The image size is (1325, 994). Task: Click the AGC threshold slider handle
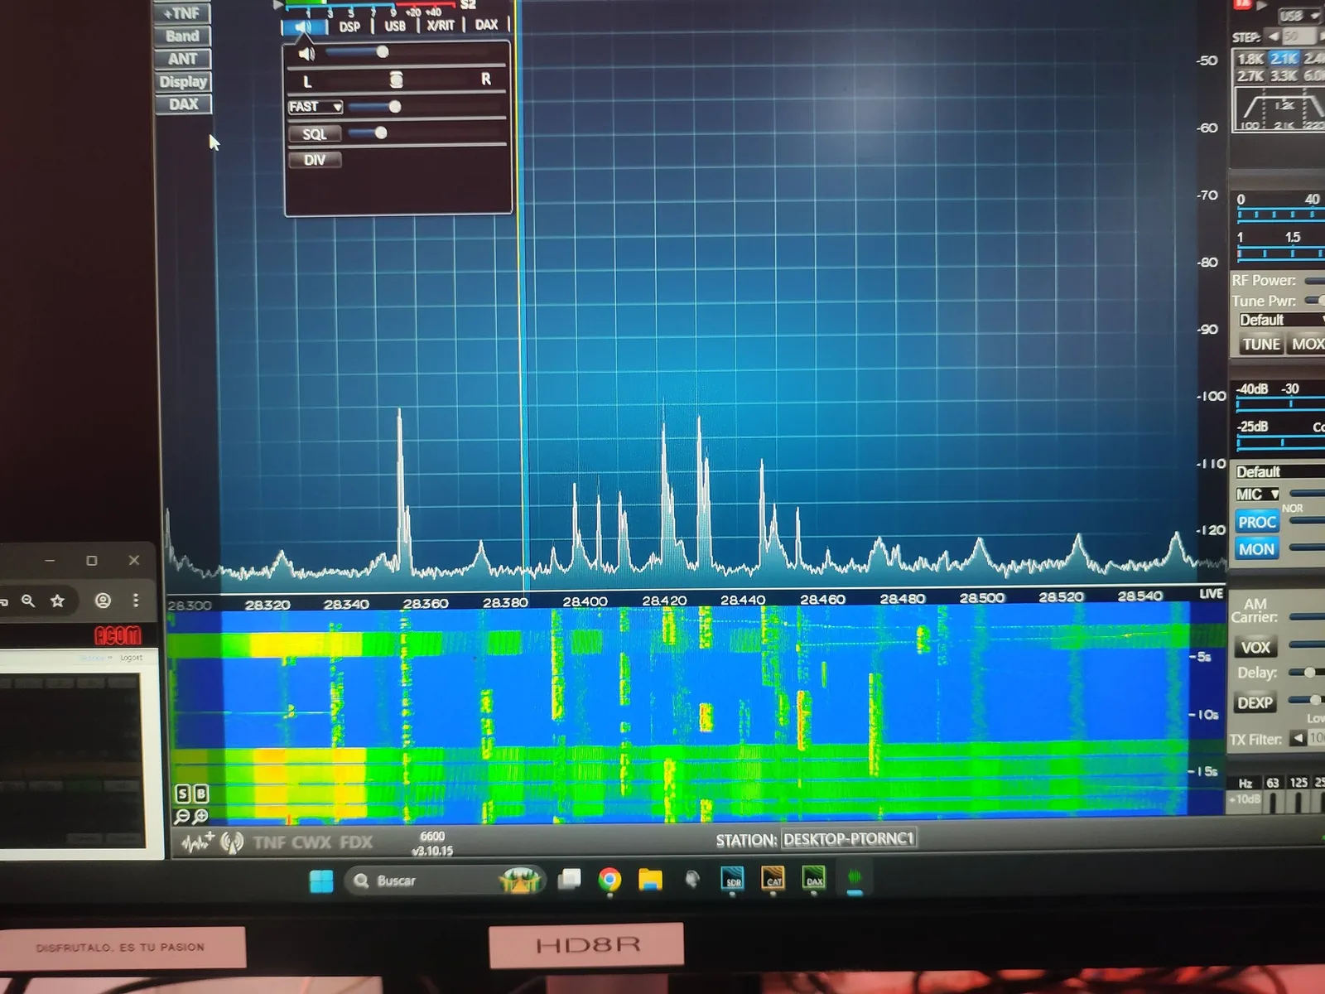pos(395,107)
